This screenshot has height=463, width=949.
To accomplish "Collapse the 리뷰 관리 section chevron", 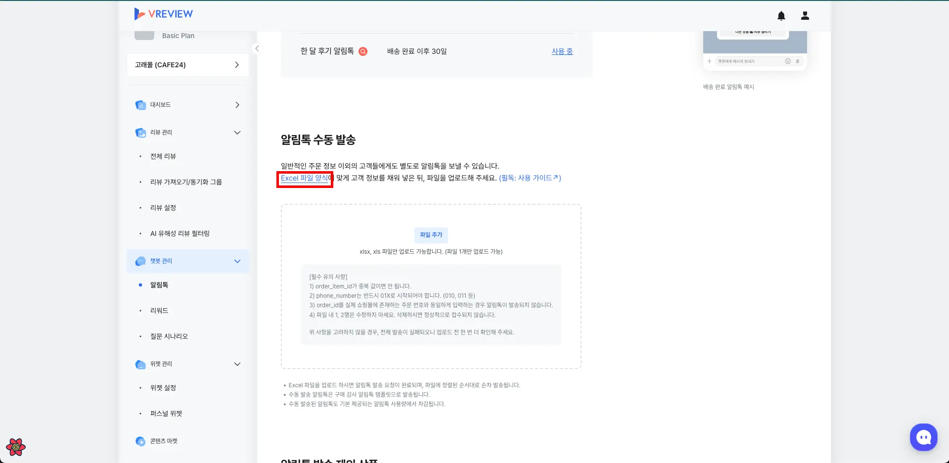I will pyautogui.click(x=237, y=133).
